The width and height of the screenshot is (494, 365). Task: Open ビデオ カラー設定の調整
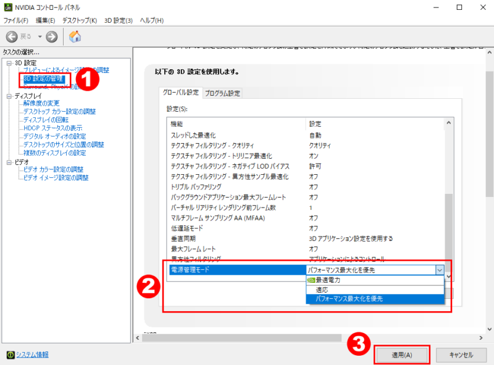click(54, 170)
